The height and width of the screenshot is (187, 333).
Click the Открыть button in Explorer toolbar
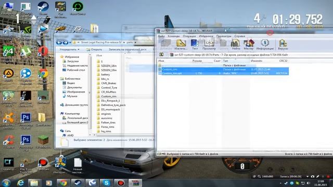click(94, 49)
